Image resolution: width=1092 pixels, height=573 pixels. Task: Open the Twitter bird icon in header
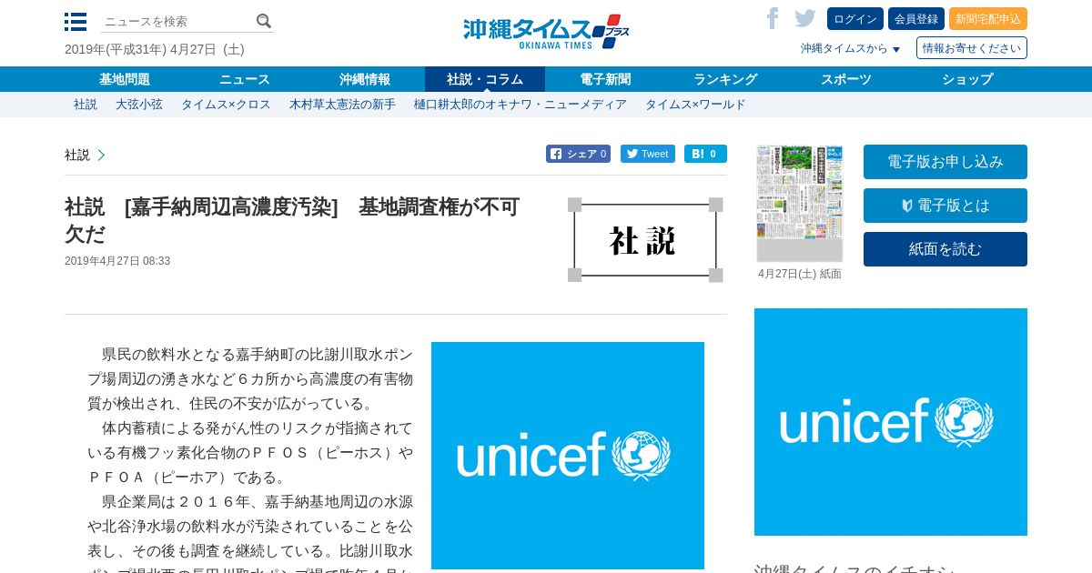coord(804,18)
